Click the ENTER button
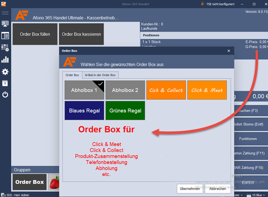Image resolution: width=268 pixels, height=197 pixels. 251,183
